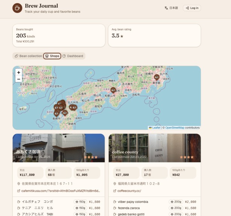Switch to the Dashboard tab

tap(73, 56)
